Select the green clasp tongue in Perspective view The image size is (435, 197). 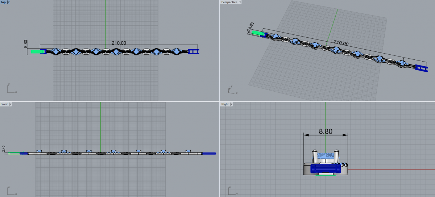(x=258, y=33)
